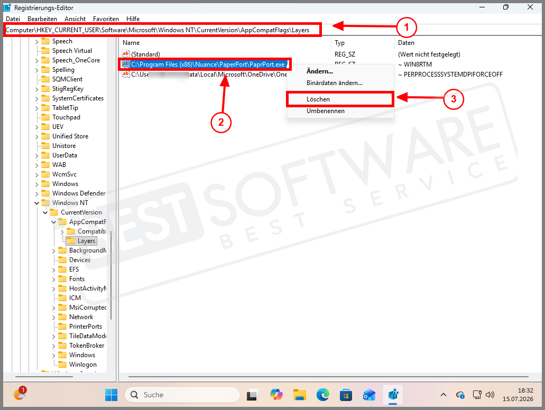Open the Favoriten menu
Screen dimensions: 545x410
click(106, 19)
